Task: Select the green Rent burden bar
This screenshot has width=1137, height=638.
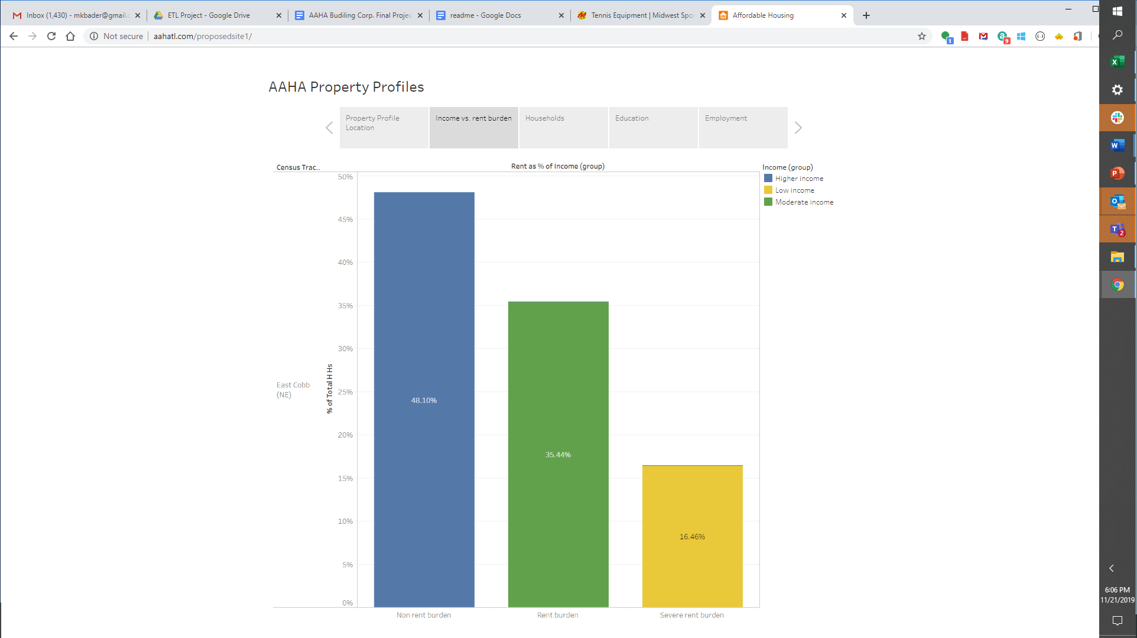Action: click(558, 454)
